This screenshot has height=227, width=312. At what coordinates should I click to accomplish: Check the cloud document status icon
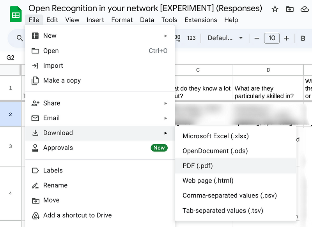tap(305, 9)
